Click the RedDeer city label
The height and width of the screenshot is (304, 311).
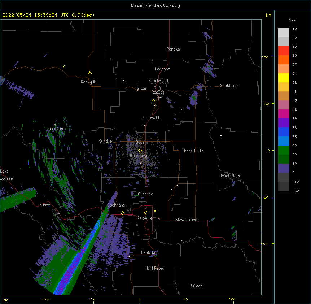pyautogui.click(x=159, y=92)
